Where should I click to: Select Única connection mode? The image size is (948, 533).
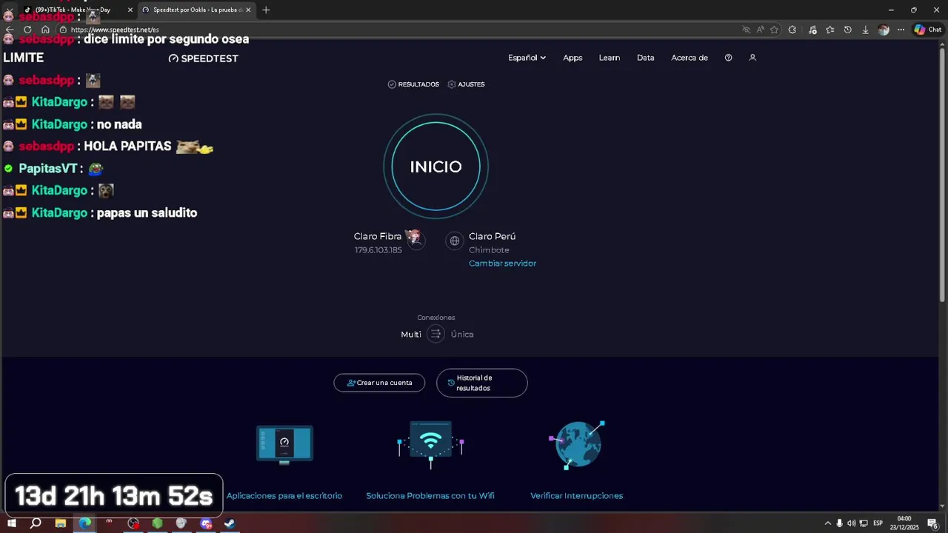pos(462,335)
